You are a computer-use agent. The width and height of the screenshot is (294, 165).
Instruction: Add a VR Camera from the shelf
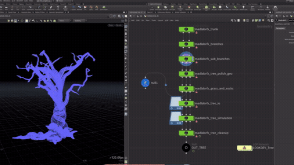(261, 8)
